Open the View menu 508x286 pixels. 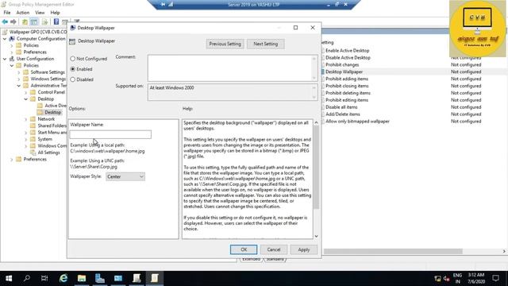[x=40, y=13]
